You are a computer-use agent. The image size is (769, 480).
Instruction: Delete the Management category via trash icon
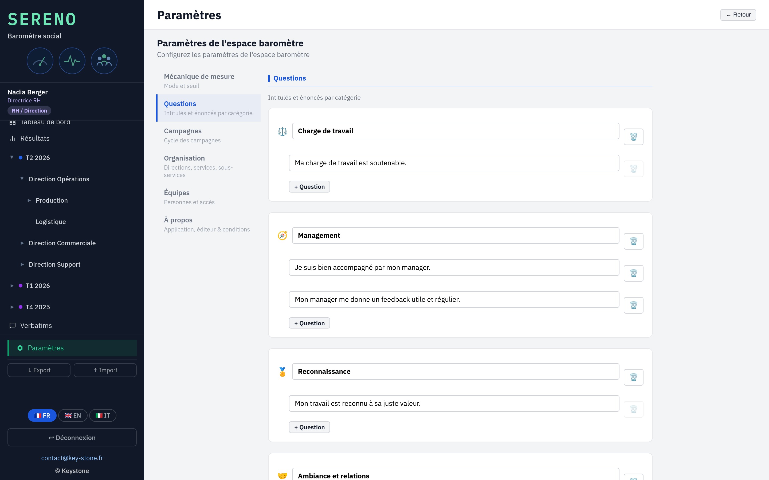633,241
